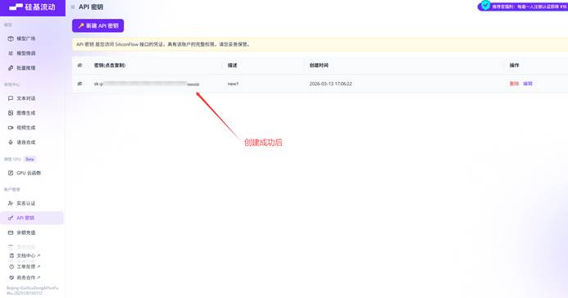Click the wallet icon beside 余额充值
568x298 pixels.
pyautogui.click(x=11, y=233)
